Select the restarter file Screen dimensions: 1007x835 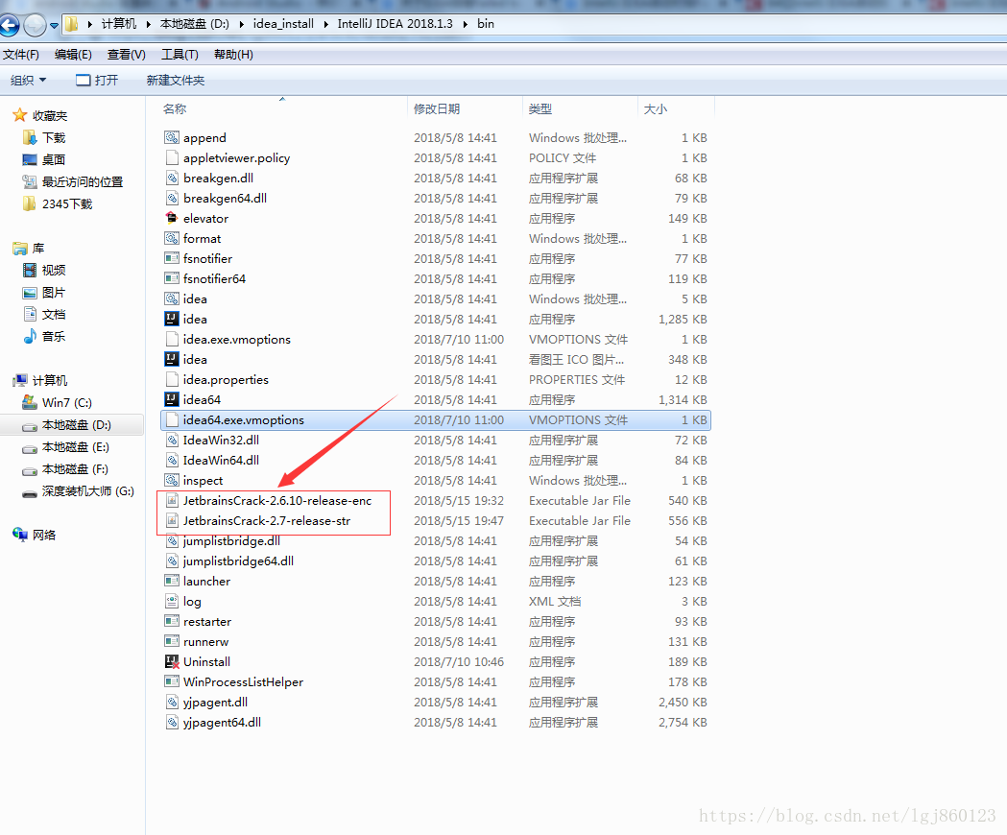click(436, 622)
